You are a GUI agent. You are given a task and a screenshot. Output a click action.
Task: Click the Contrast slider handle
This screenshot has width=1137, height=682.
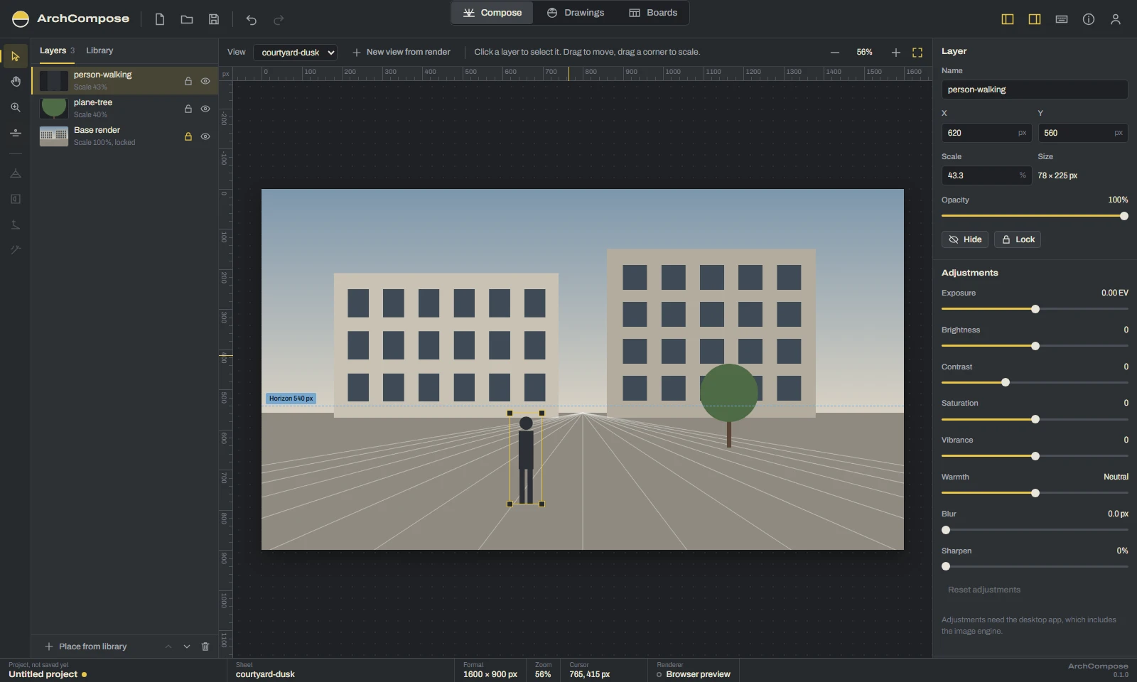tap(1006, 382)
